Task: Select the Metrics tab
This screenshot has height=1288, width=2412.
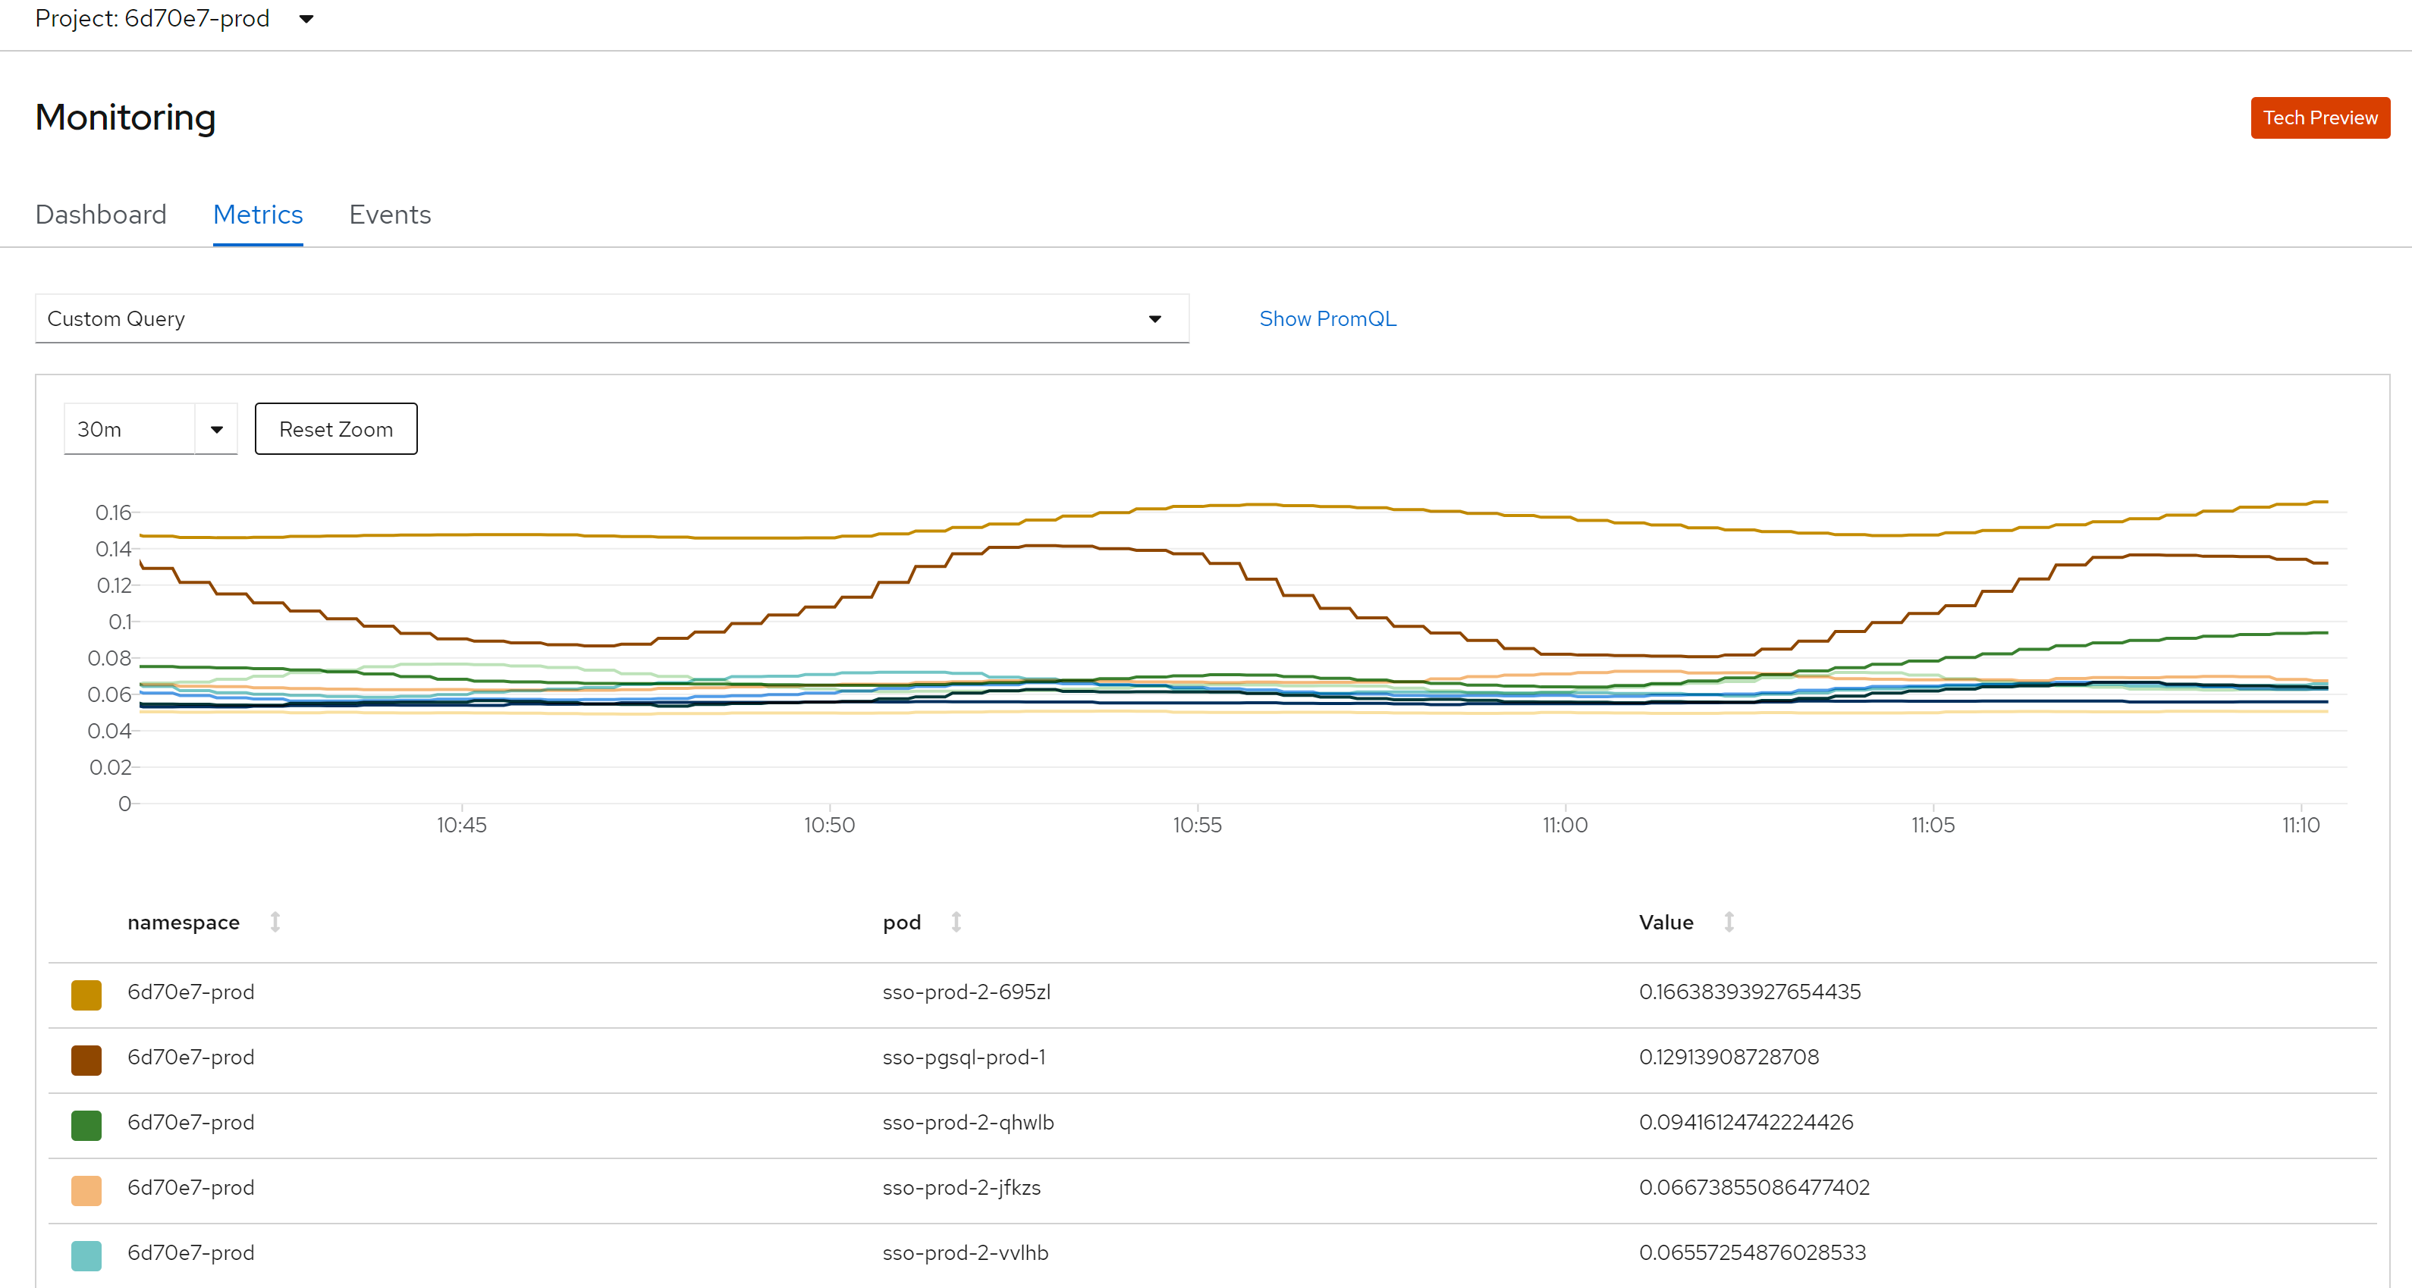Action: 257,215
